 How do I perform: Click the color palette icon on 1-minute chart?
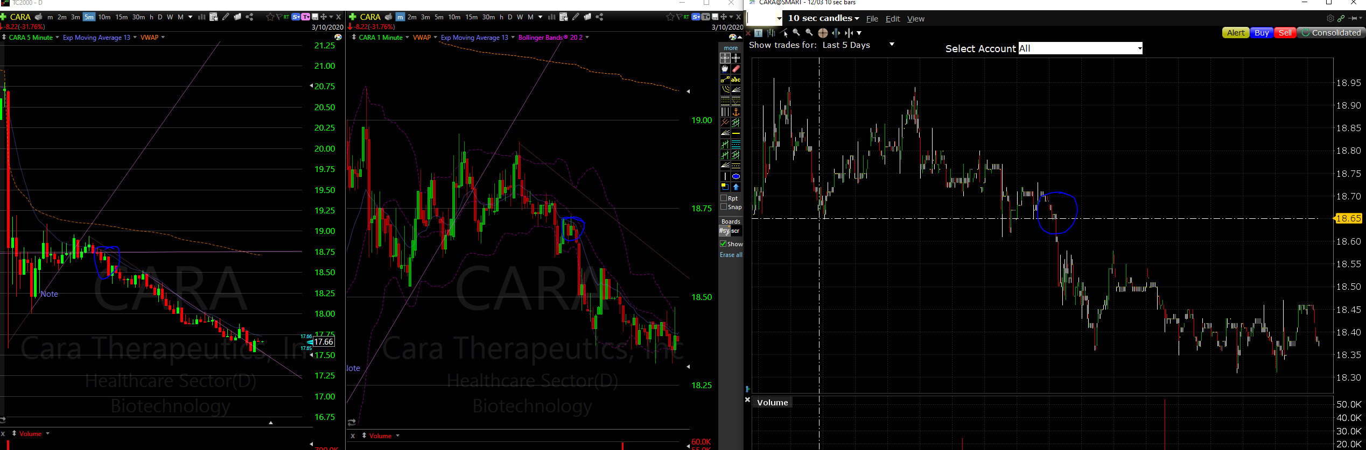click(x=732, y=37)
